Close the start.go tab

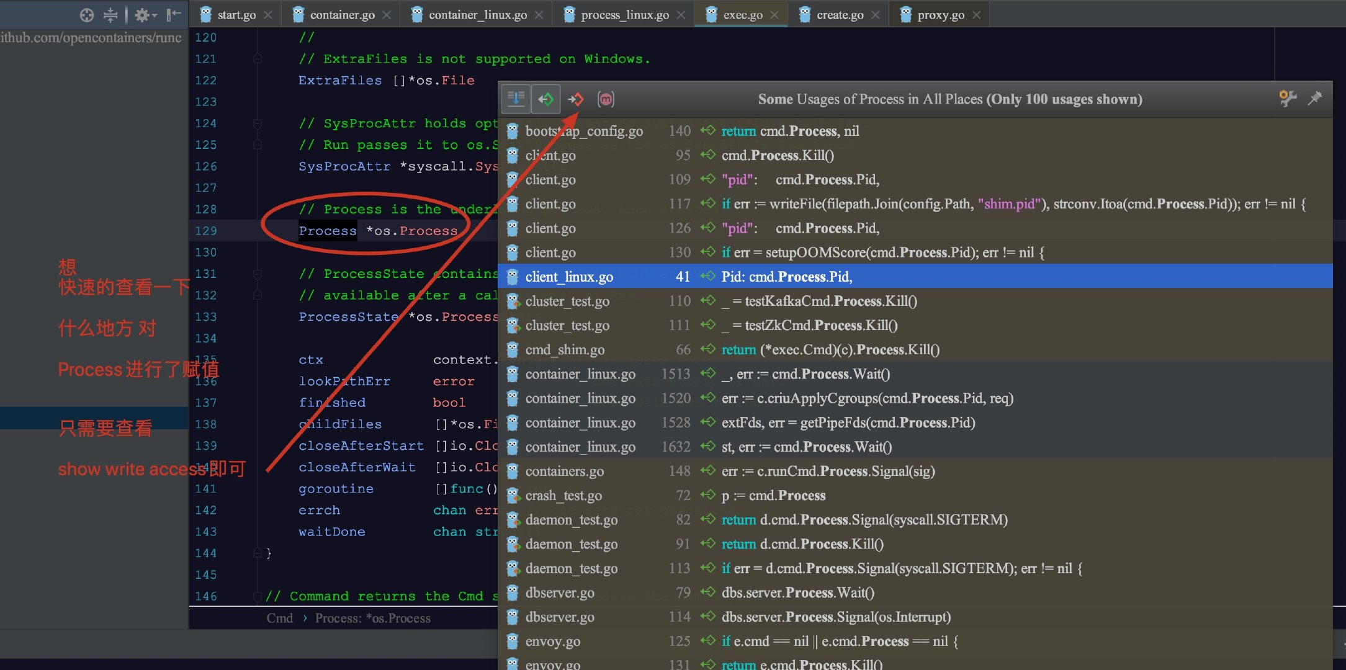pyautogui.click(x=268, y=15)
